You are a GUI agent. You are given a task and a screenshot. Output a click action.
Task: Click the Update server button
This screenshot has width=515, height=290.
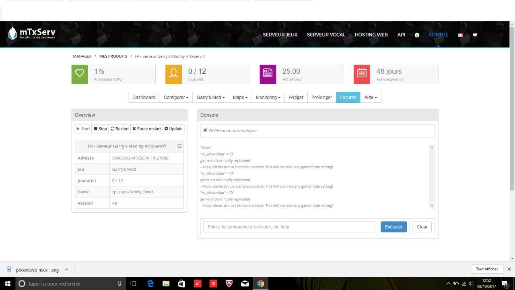click(173, 129)
